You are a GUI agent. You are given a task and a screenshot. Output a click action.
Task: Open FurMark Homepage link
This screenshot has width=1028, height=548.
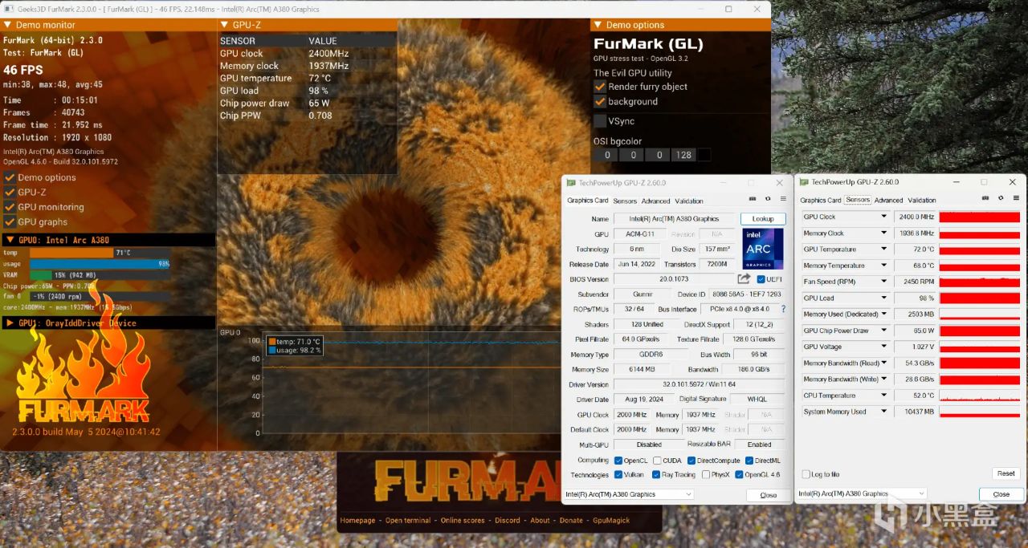coord(357,521)
